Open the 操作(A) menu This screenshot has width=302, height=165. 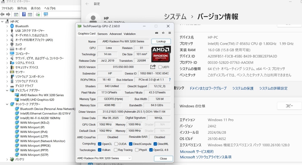tap(22, 8)
